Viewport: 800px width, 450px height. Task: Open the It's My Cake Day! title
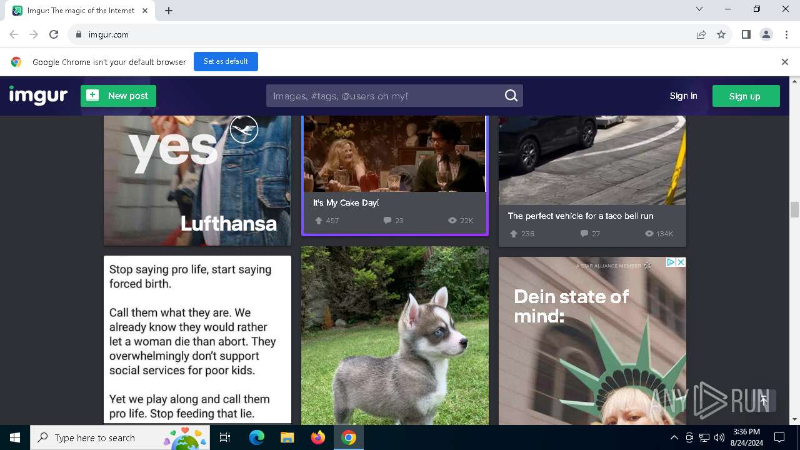pyautogui.click(x=346, y=203)
